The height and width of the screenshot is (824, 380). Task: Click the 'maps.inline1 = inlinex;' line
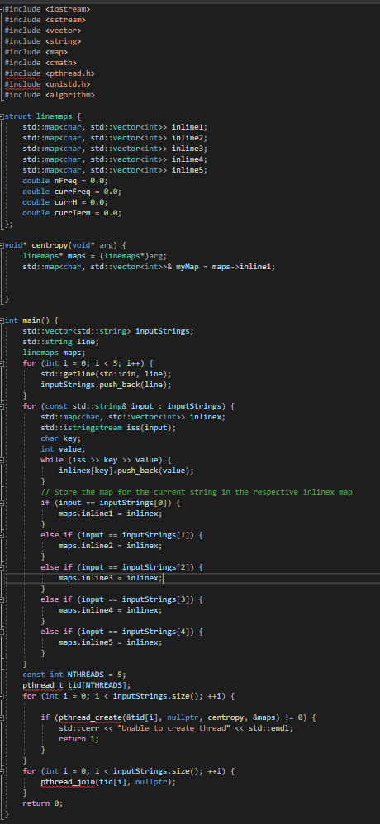pyautogui.click(x=111, y=514)
